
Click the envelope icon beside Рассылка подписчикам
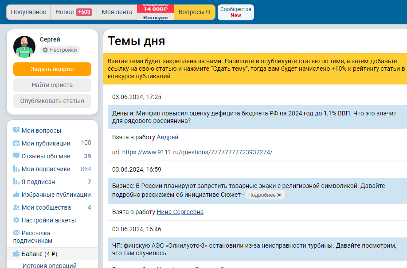point(16,233)
